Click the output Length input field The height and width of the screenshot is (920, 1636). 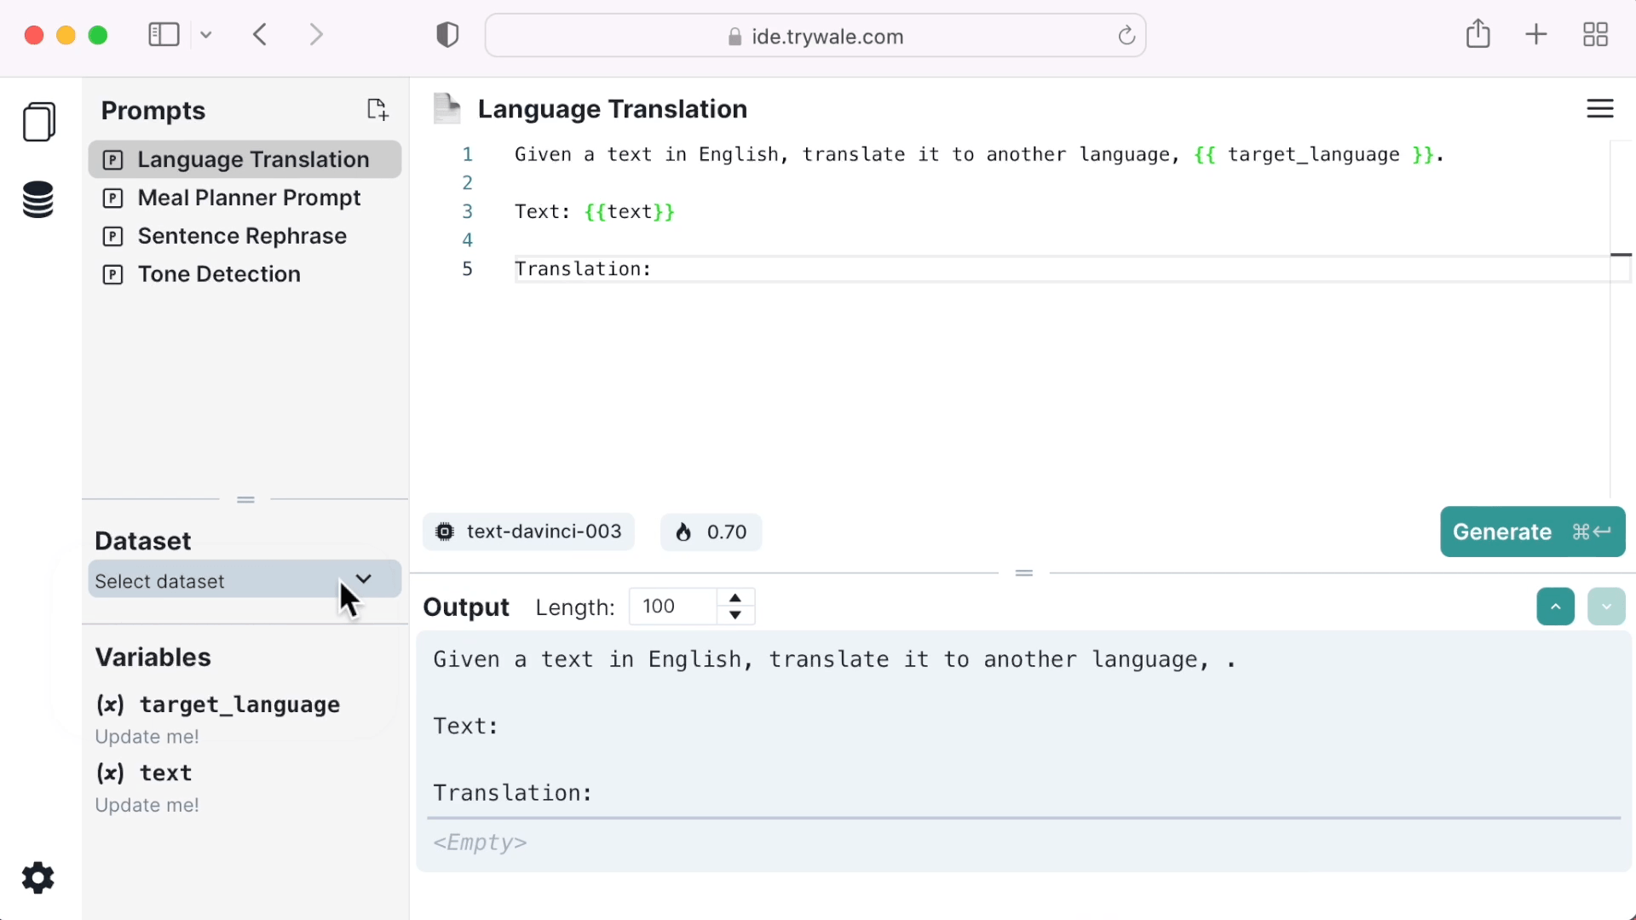tap(673, 607)
